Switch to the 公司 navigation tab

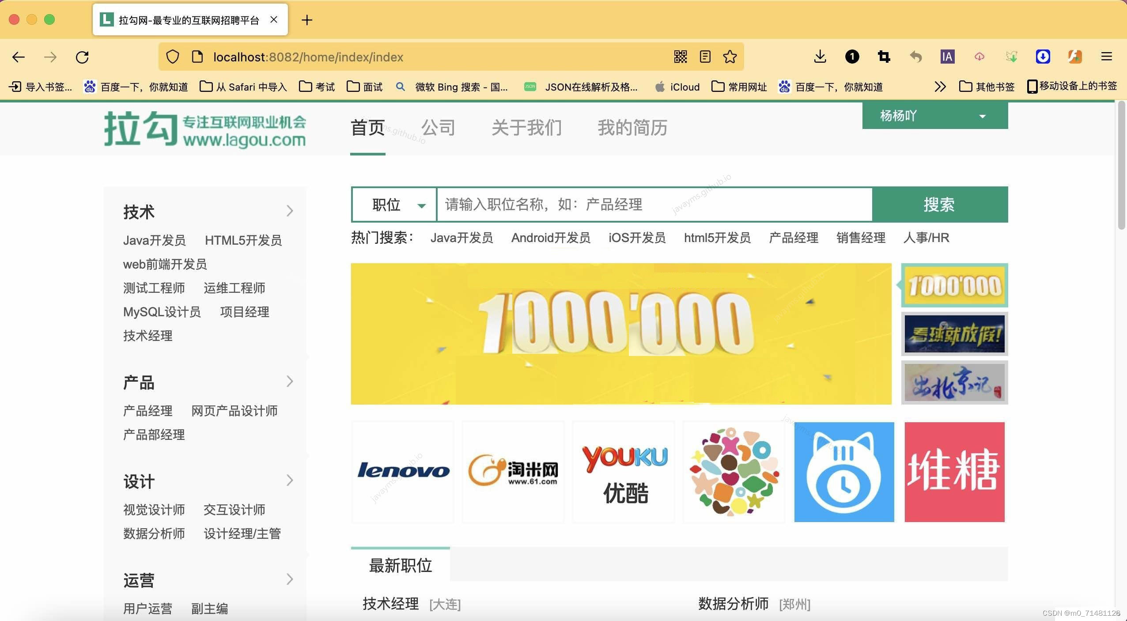438,128
